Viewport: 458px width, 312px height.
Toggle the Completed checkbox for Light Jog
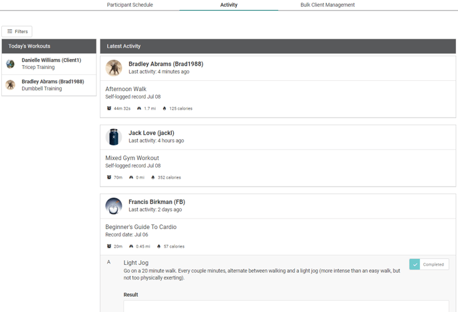pos(415,264)
